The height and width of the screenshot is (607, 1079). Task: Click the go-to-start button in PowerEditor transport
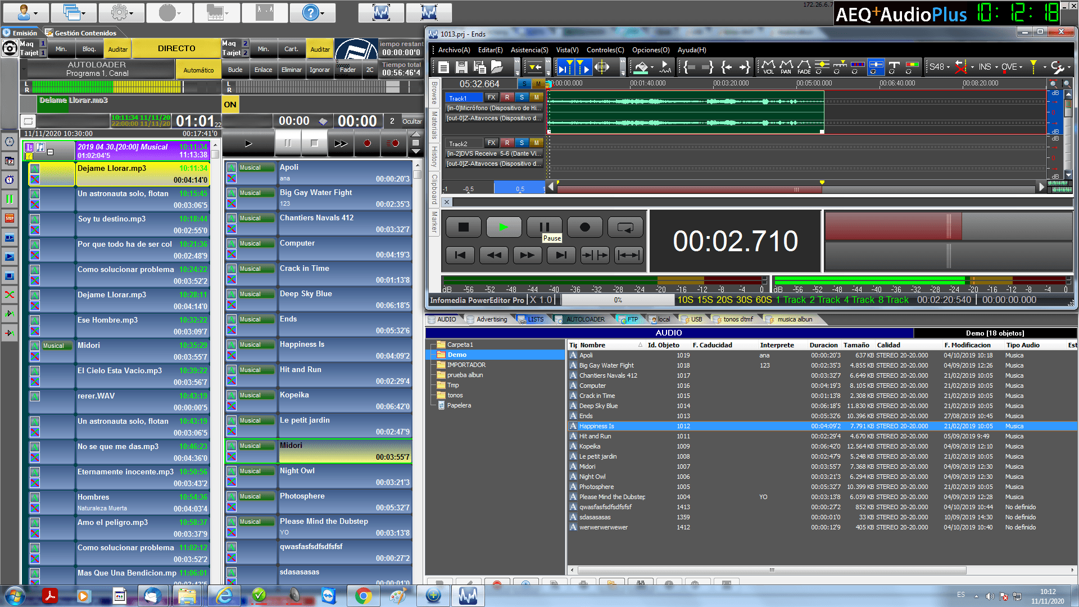click(x=460, y=255)
